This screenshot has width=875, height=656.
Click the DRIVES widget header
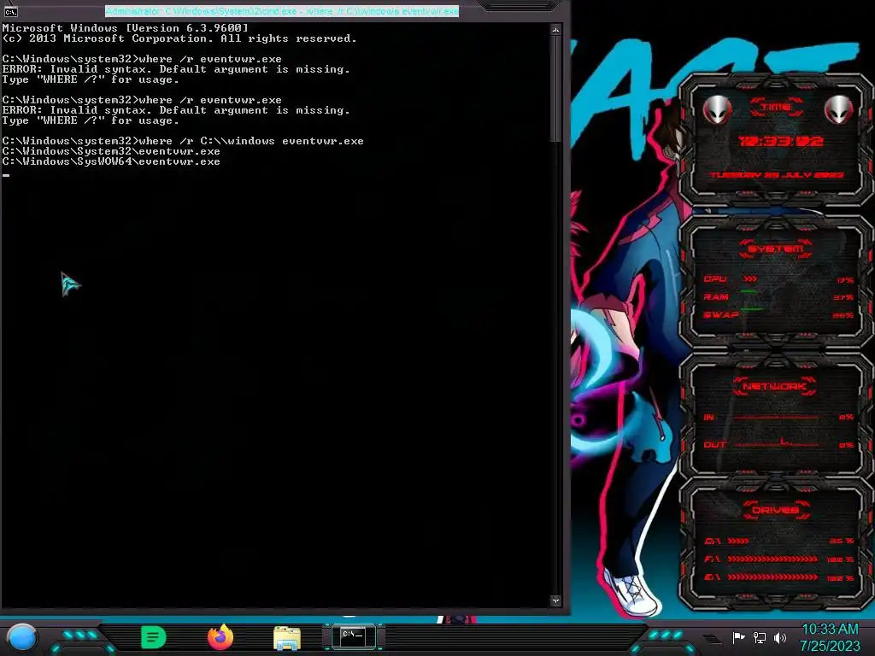[776, 510]
